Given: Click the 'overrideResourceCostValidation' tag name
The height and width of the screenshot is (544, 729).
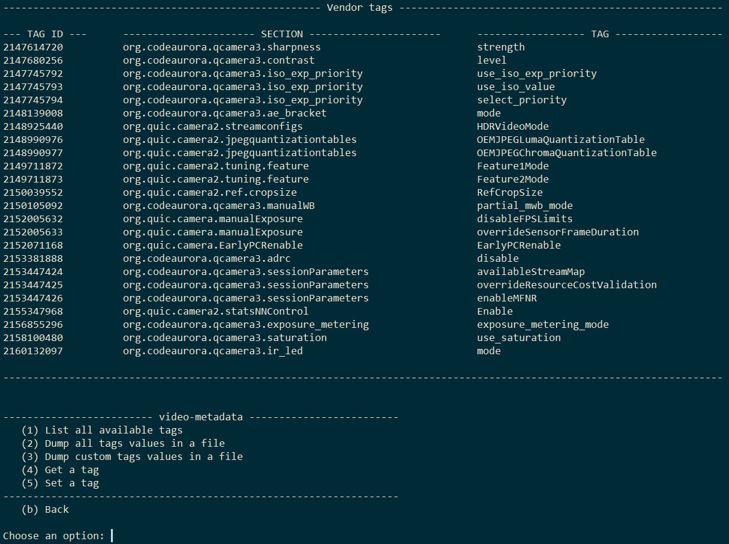Looking at the screenshot, I should [567, 285].
